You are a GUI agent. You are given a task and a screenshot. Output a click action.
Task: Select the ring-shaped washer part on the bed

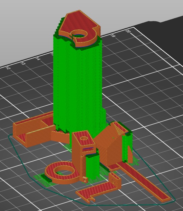(x=63, y=173)
